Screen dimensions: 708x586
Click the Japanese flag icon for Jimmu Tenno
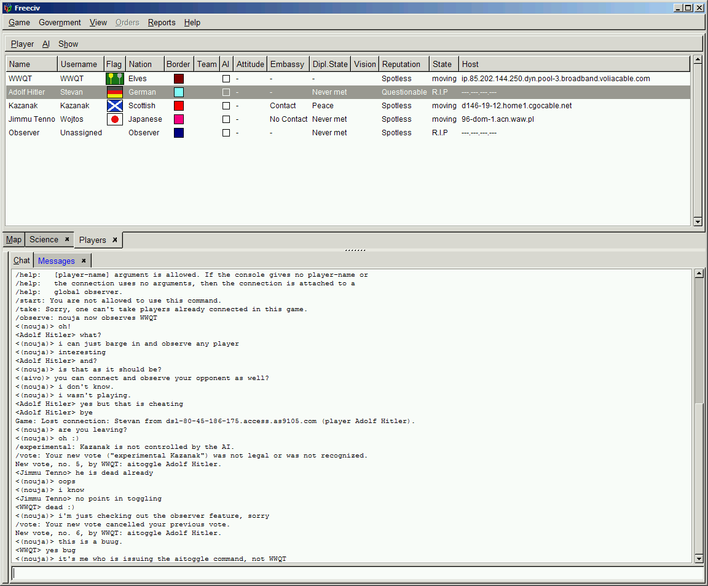(115, 119)
